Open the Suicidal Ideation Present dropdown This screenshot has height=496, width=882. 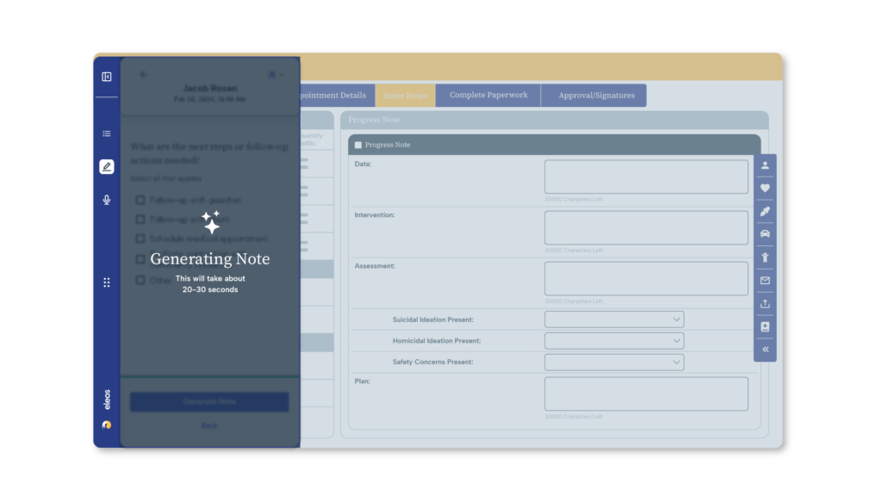[613, 319]
